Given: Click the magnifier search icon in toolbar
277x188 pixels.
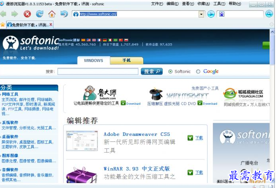Looking at the screenshot, I should (x=269, y=14).
